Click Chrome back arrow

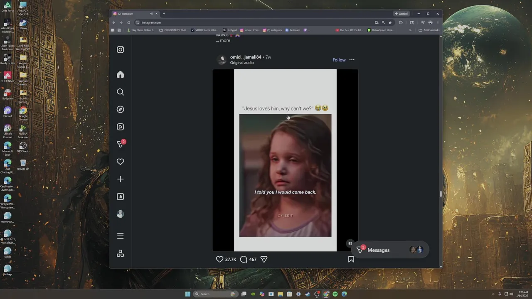[113, 22]
